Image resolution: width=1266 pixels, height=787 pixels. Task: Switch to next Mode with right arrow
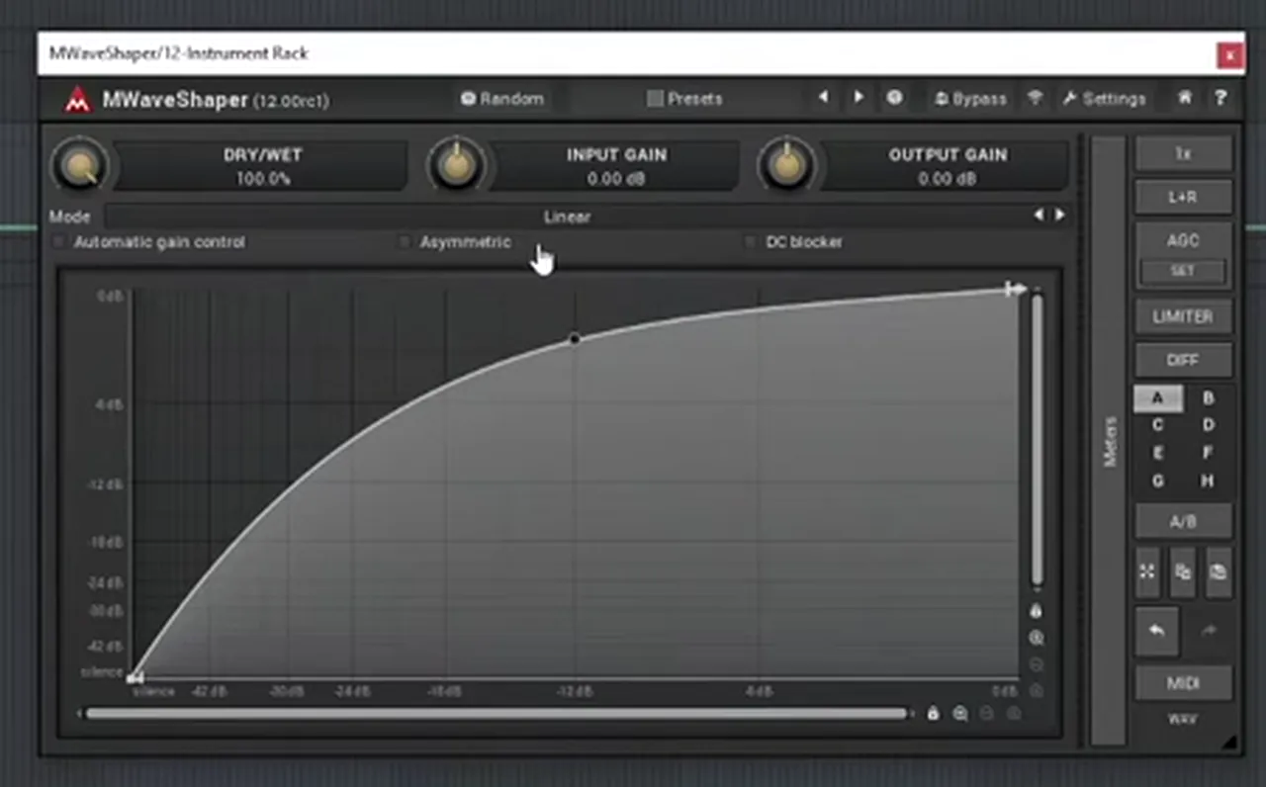1059,216
